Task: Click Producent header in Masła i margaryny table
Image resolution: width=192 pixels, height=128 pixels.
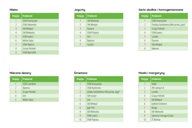Action: (169, 79)
